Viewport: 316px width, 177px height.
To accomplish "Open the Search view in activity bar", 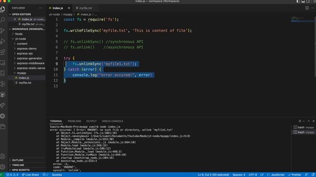I will pyautogui.click(x=2, y=20).
